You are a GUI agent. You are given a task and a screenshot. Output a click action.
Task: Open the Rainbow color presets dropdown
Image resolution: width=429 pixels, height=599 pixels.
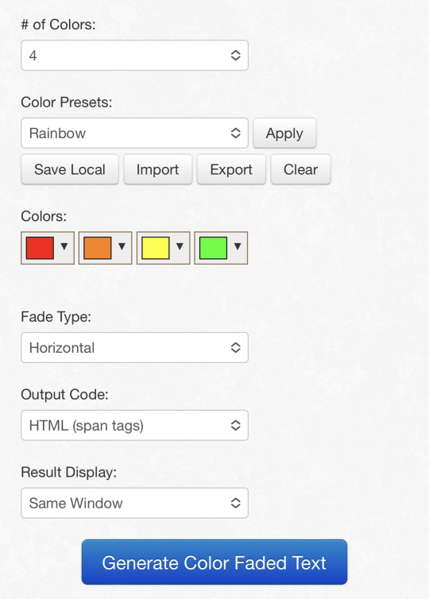pyautogui.click(x=134, y=133)
